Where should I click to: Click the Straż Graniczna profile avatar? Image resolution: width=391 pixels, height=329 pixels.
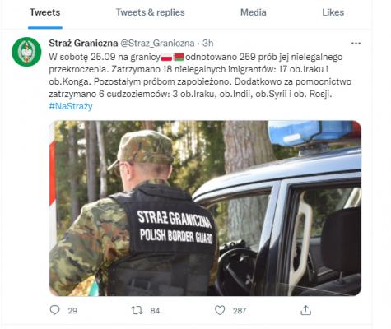coord(26,52)
